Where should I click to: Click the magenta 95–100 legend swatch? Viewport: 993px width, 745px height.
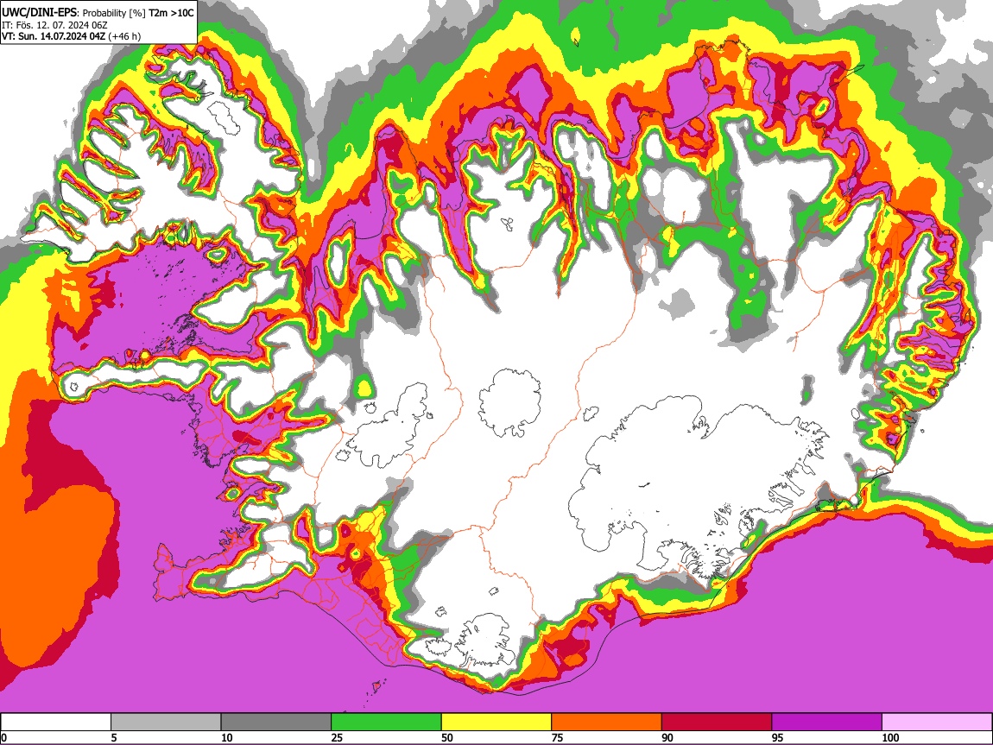[827, 723]
